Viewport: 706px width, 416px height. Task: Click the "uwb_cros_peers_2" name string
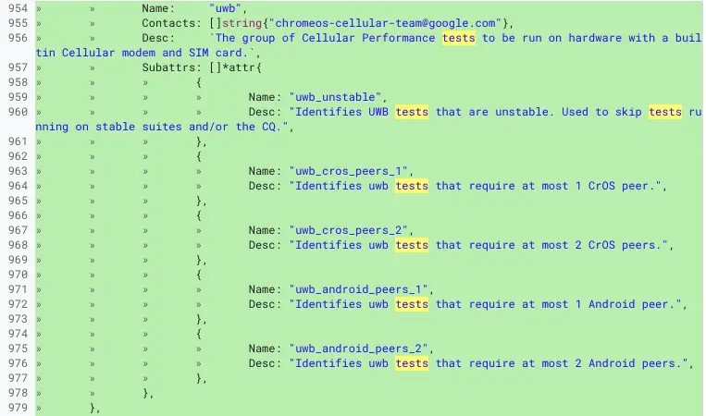[349, 230]
